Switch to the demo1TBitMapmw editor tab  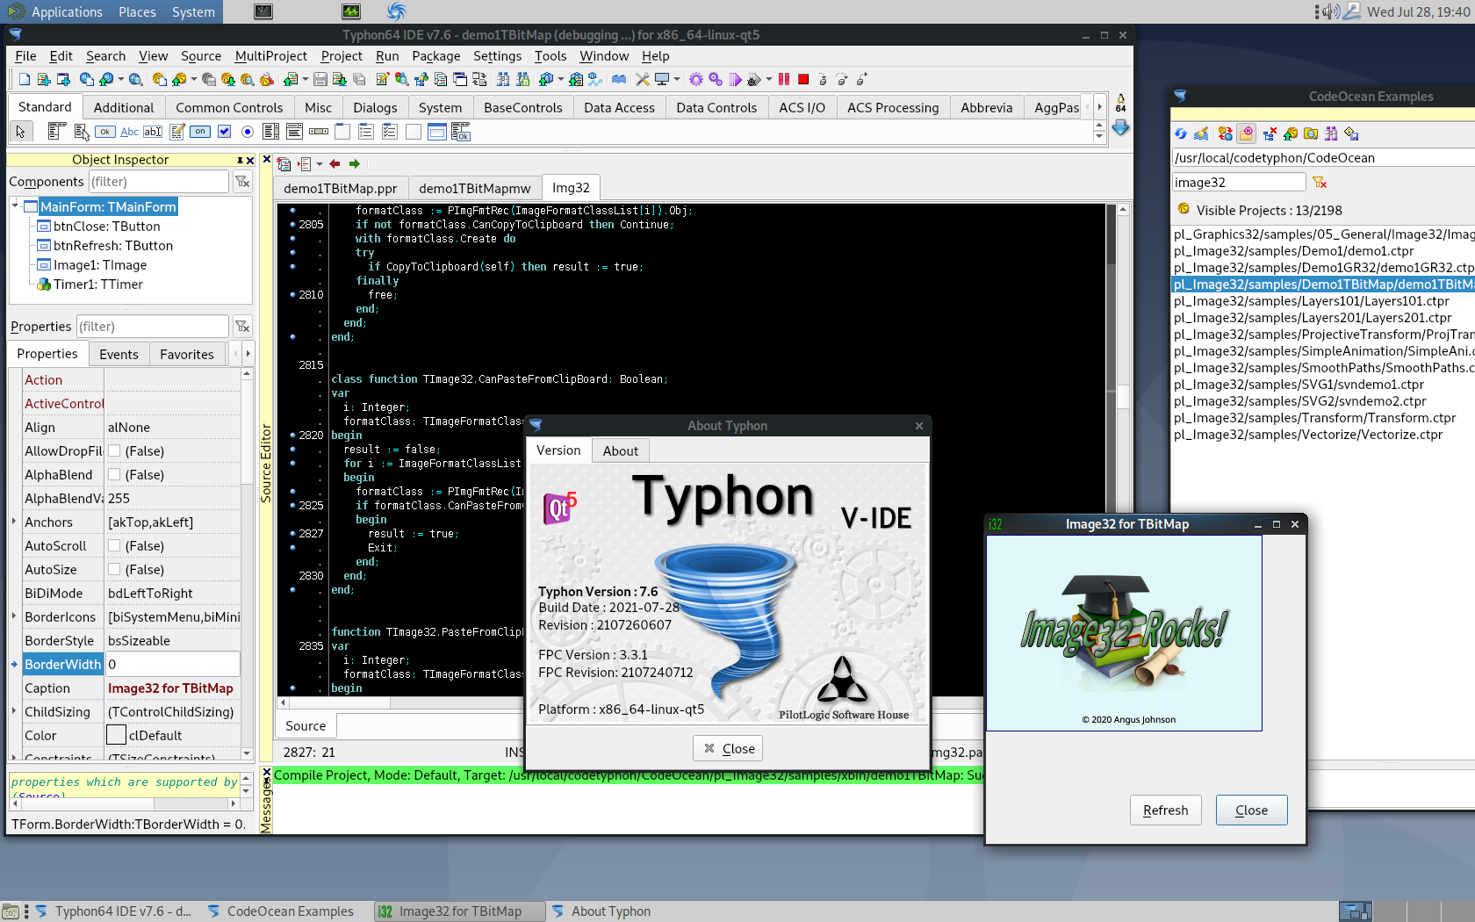[x=474, y=189]
